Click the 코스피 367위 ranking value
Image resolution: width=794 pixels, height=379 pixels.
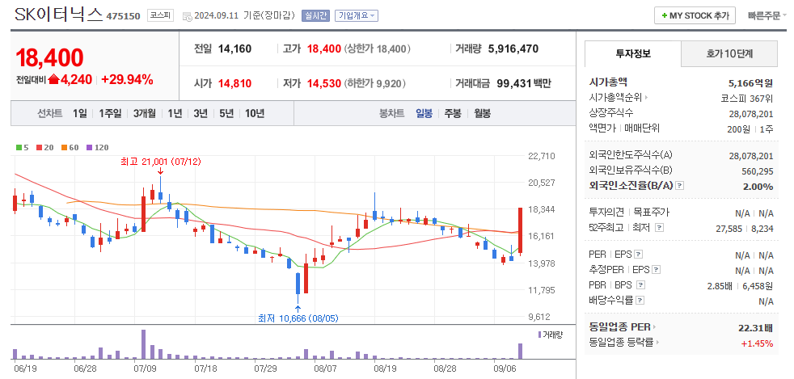pos(747,97)
